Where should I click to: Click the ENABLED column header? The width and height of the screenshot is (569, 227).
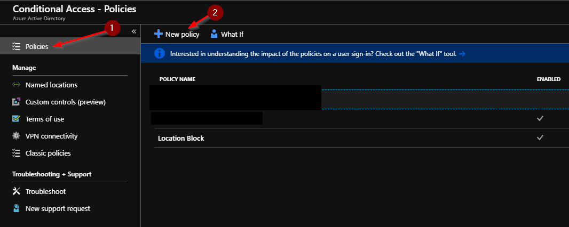click(x=549, y=79)
